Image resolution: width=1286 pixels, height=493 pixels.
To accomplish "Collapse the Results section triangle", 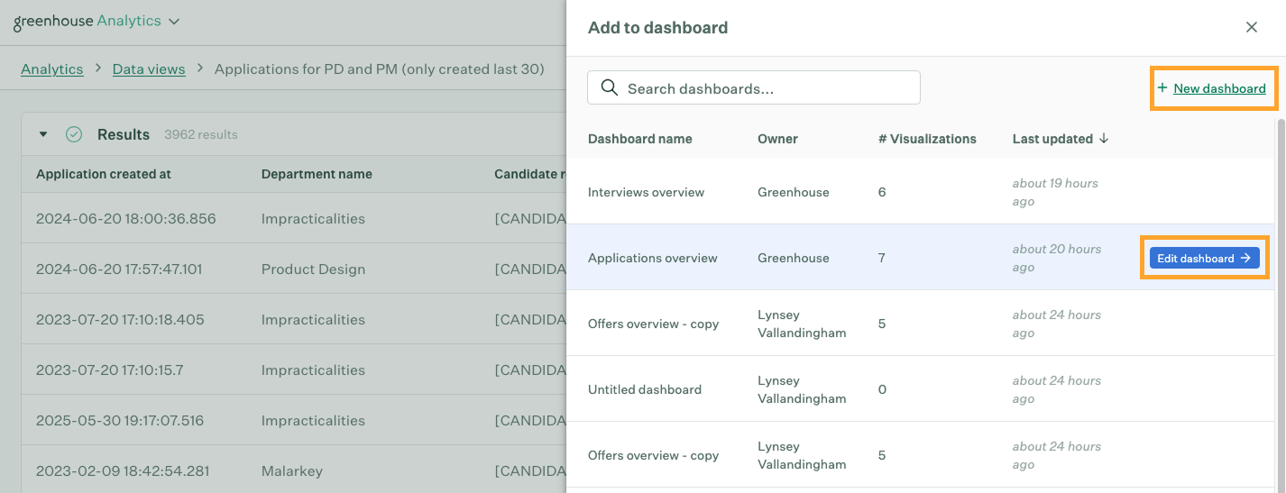I will (42, 134).
